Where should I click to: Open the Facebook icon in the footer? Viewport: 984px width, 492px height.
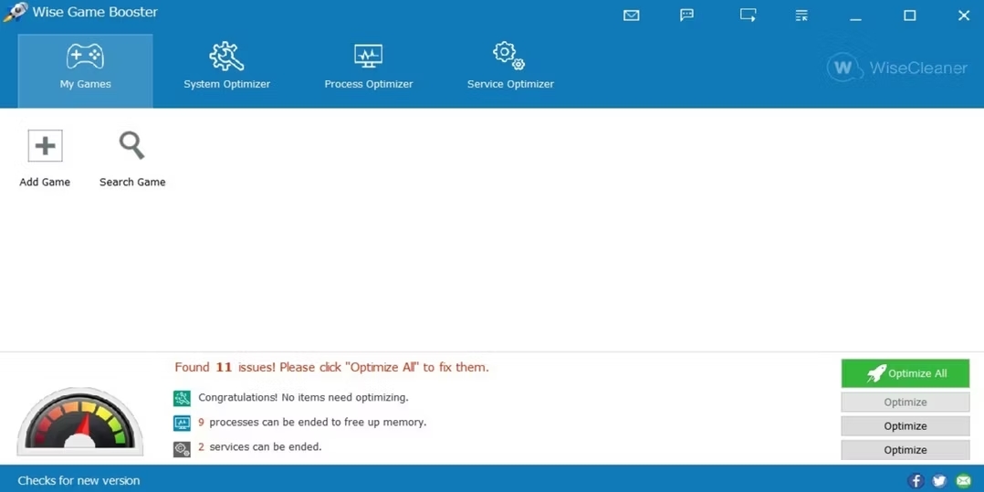coord(916,481)
